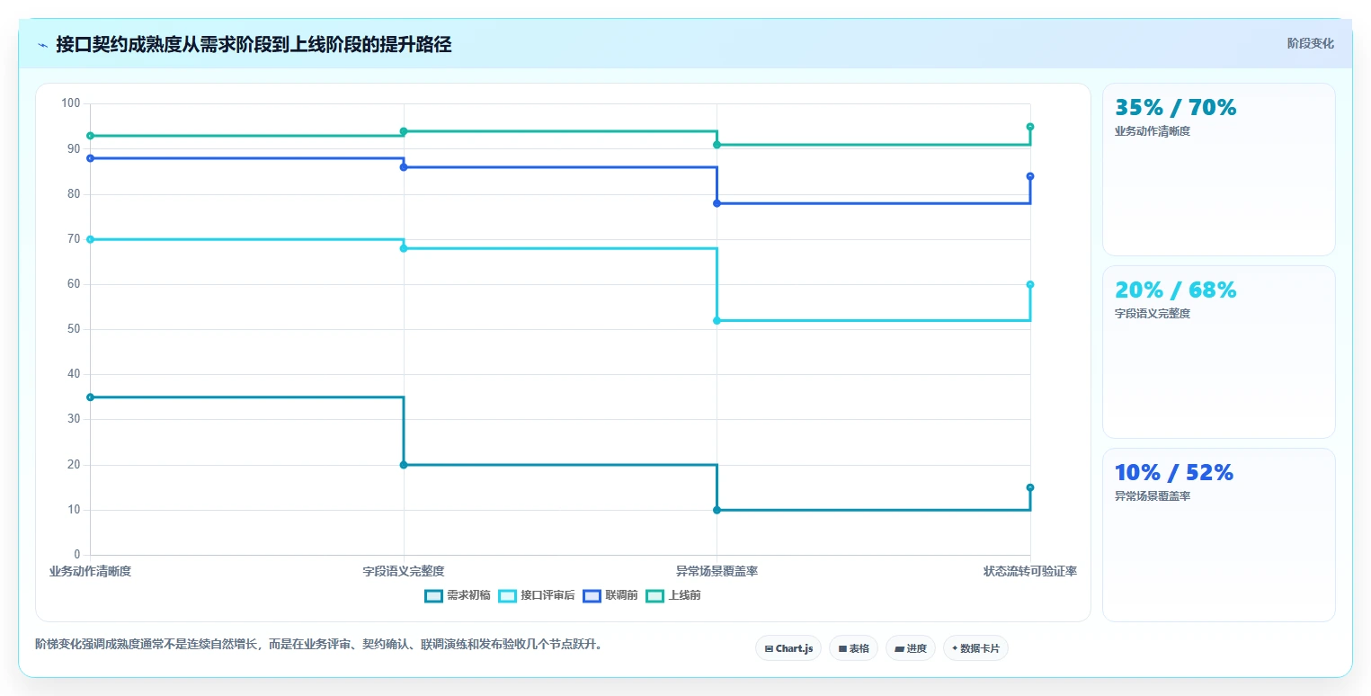Click the lightning icon beside the chart title
The width and height of the screenshot is (1371, 696).
[43, 45]
